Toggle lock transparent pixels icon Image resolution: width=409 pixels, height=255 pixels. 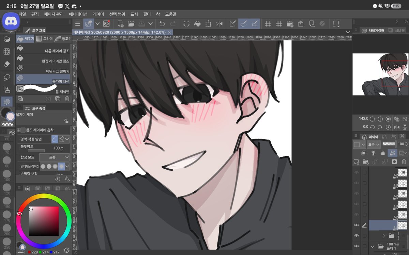click(x=393, y=153)
